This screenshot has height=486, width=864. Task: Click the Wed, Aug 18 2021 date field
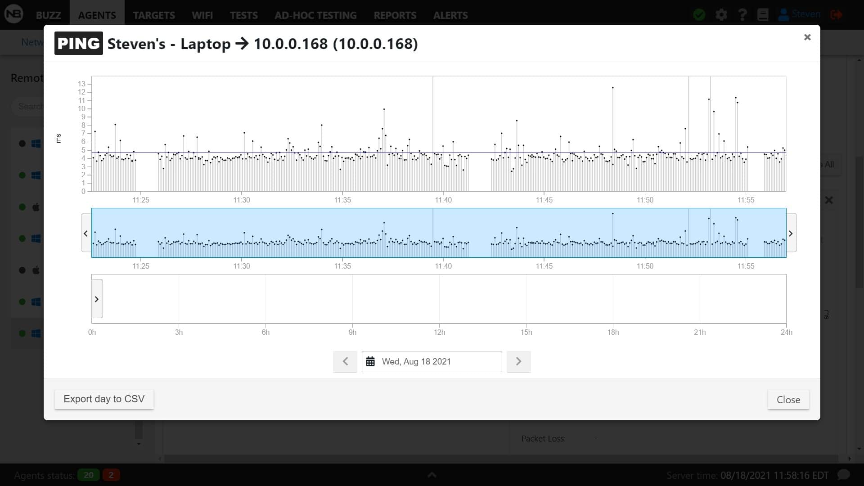click(x=432, y=361)
